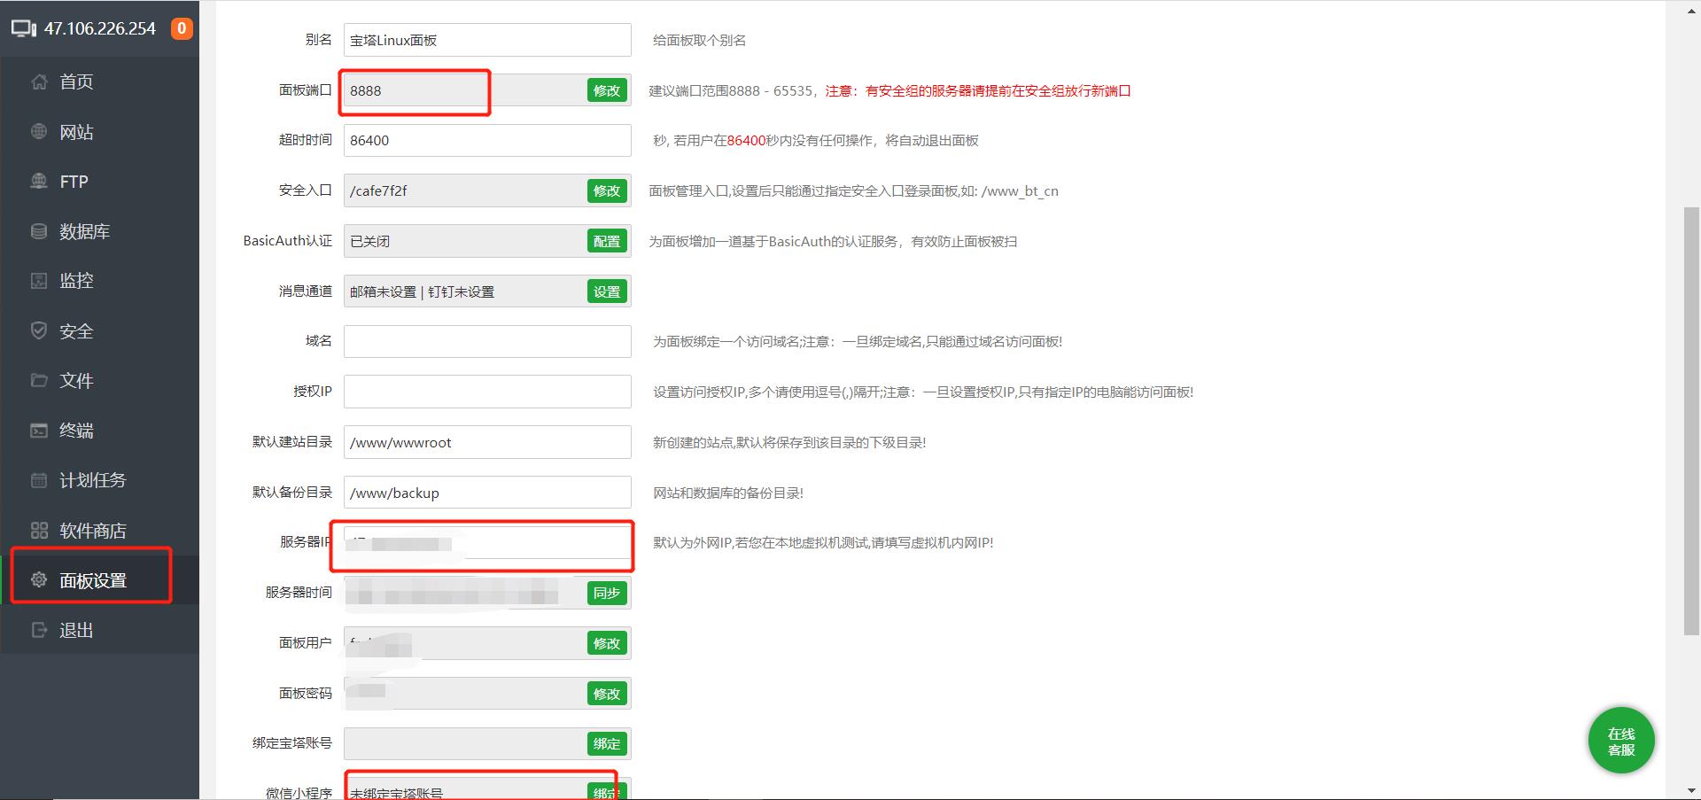The width and height of the screenshot is (1701, 800).
Task: Click into the 服务器IP input field
Action: tap(487, 542)
